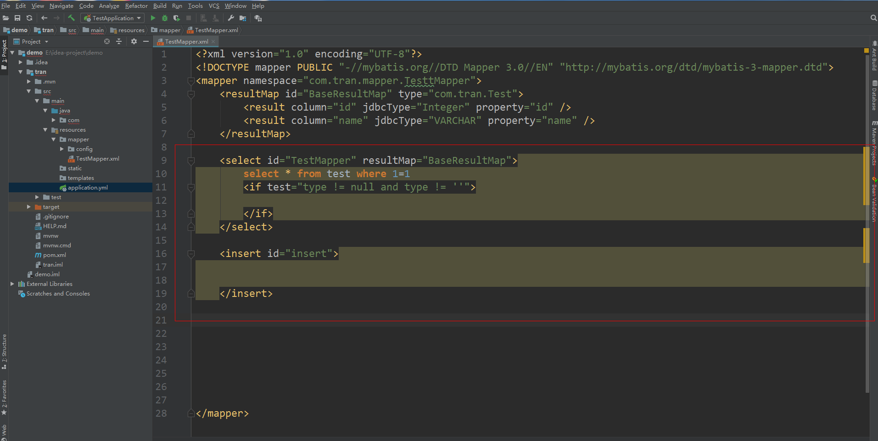Toggle the Maven Projects tool window button
This screenshot has width=878, height=441.
coord(874,143)
